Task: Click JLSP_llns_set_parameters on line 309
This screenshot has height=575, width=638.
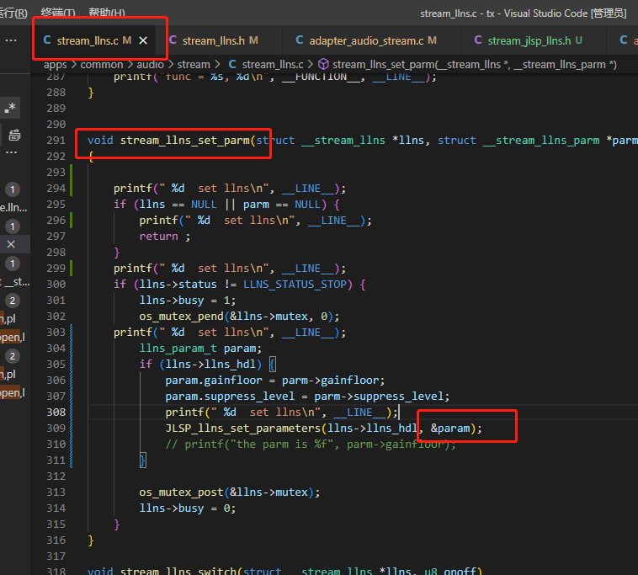Action: [243, 429]
